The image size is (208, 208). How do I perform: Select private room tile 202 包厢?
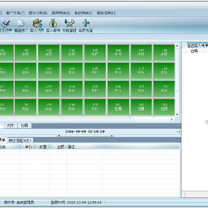point(142,107)
